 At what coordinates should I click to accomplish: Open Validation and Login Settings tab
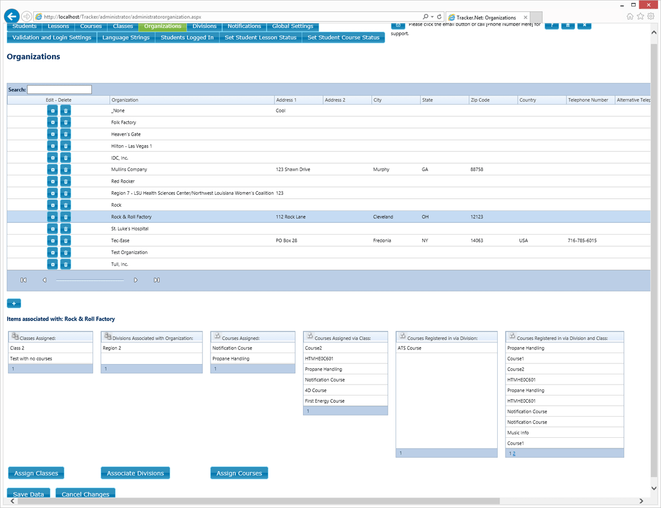52,37
